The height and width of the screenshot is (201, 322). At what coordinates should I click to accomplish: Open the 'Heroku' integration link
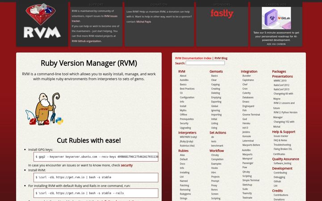coord(246,123)
